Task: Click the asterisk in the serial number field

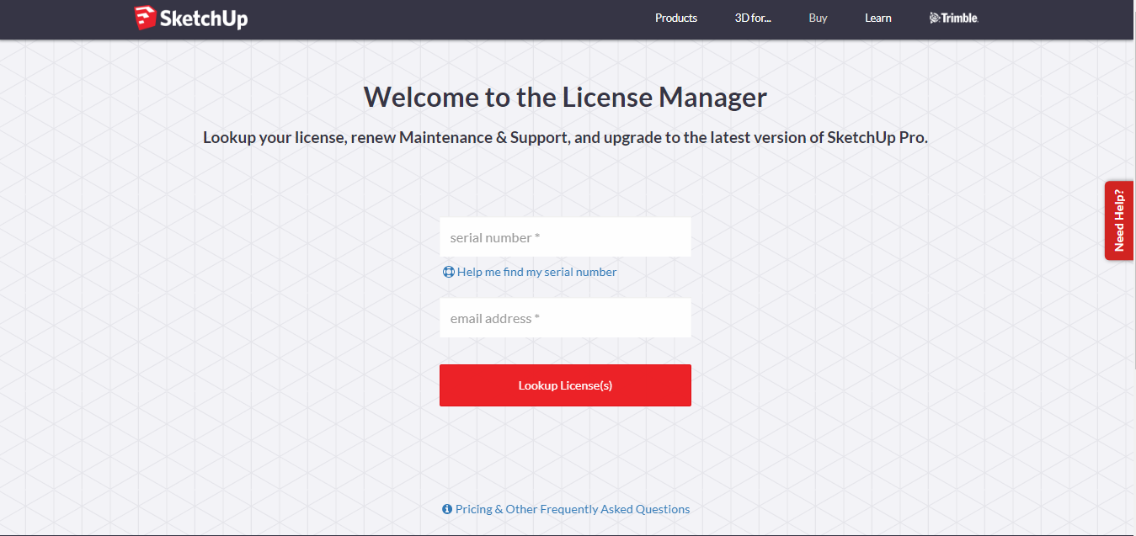Action: 537,237
